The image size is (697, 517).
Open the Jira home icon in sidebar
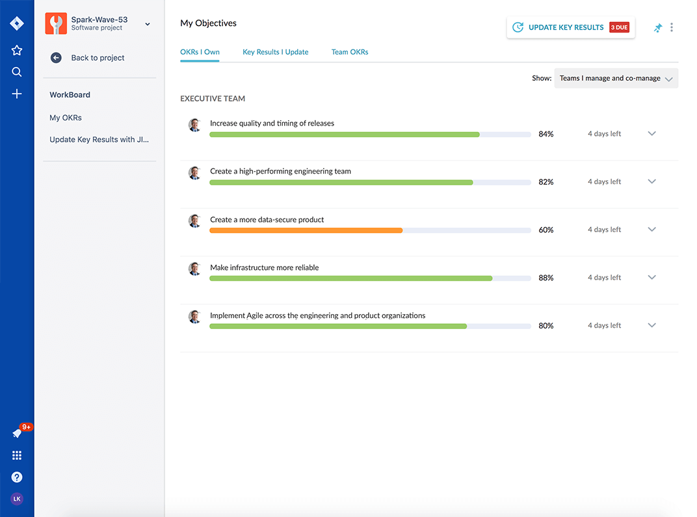pyautogui.click(x=16, y=23)
